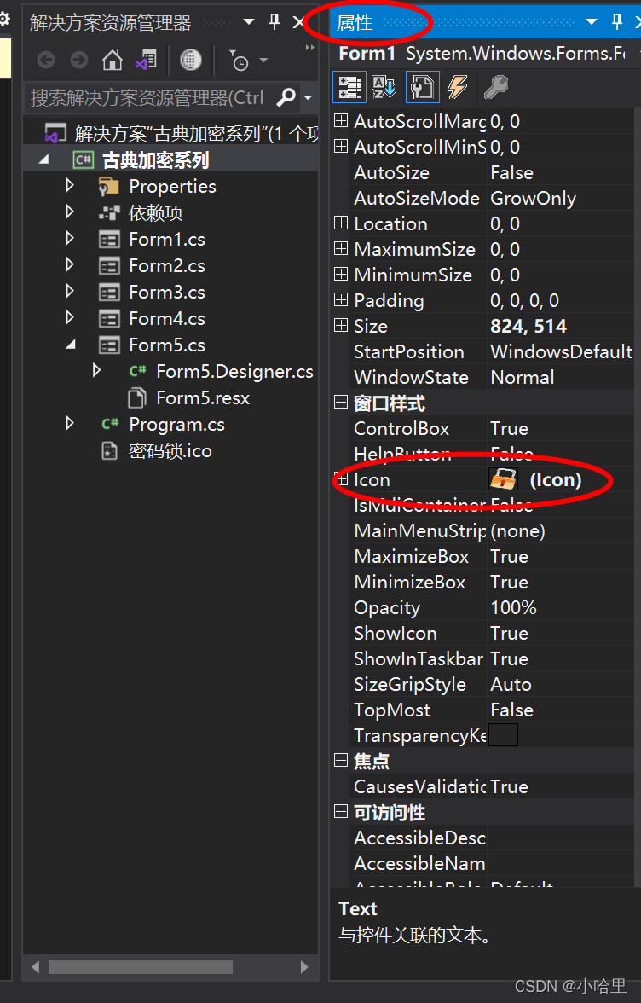This screenshot has height=1003, width=641.
Task: Select the StartPosition value WindowsDefault
Action: (x=561, y=351)
